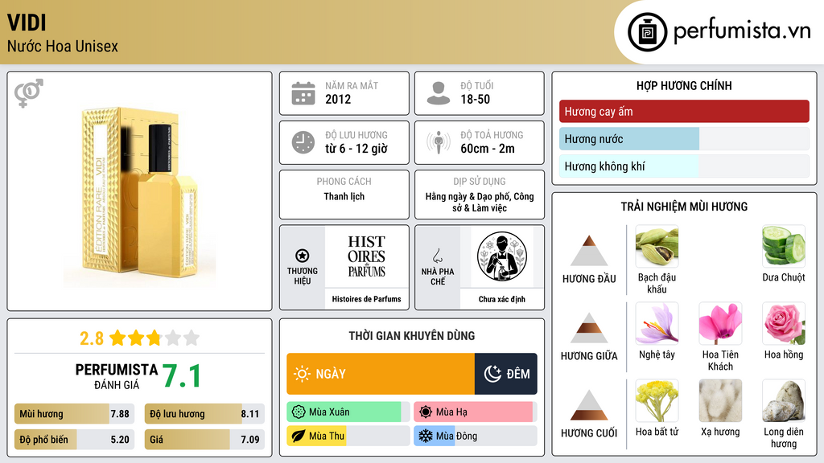Image resolution: width=824 pixels, height=463 pixels.
Task: Click the 18-50 age range value
Action: click(475, 99)
